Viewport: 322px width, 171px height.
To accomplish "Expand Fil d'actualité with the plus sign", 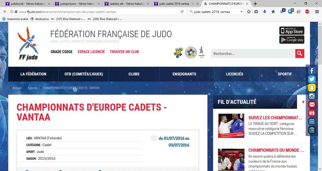I will point(303,102).
